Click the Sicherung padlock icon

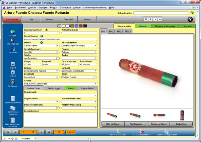(13, 82)
